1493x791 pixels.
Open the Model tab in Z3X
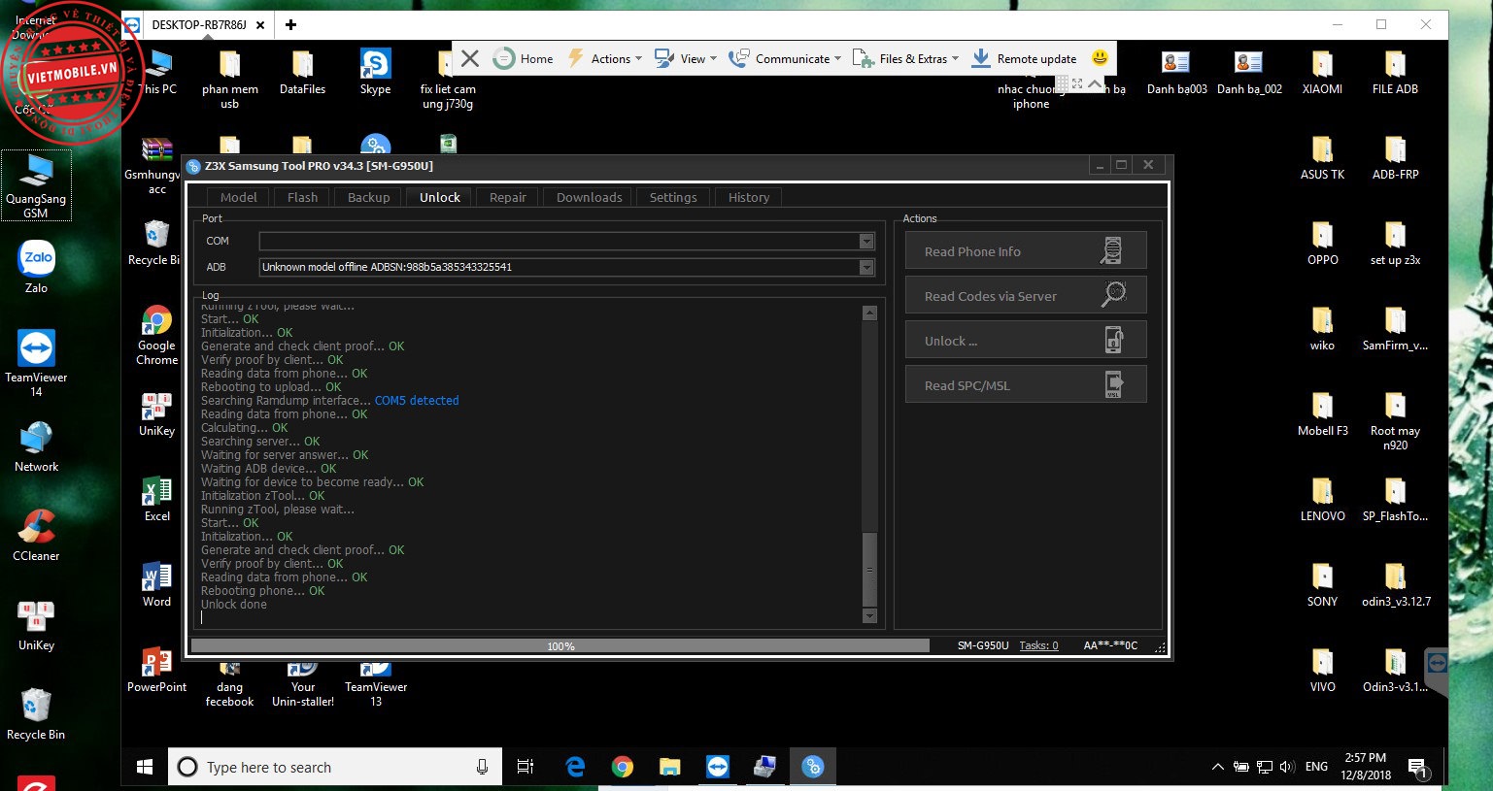click(238, 197)
